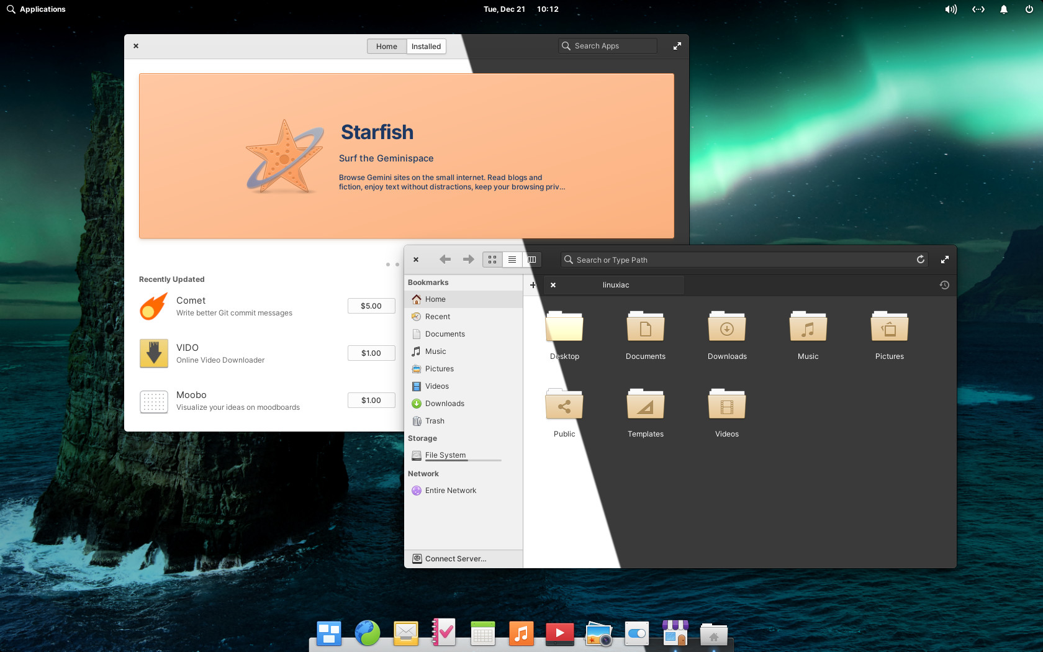Open Trash from sidebar

coord(464,421)
